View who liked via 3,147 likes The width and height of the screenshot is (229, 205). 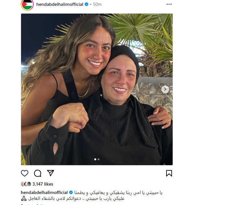coord(43,184)
